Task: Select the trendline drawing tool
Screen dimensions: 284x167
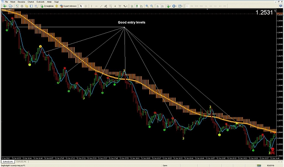Action: click(101, 6)
